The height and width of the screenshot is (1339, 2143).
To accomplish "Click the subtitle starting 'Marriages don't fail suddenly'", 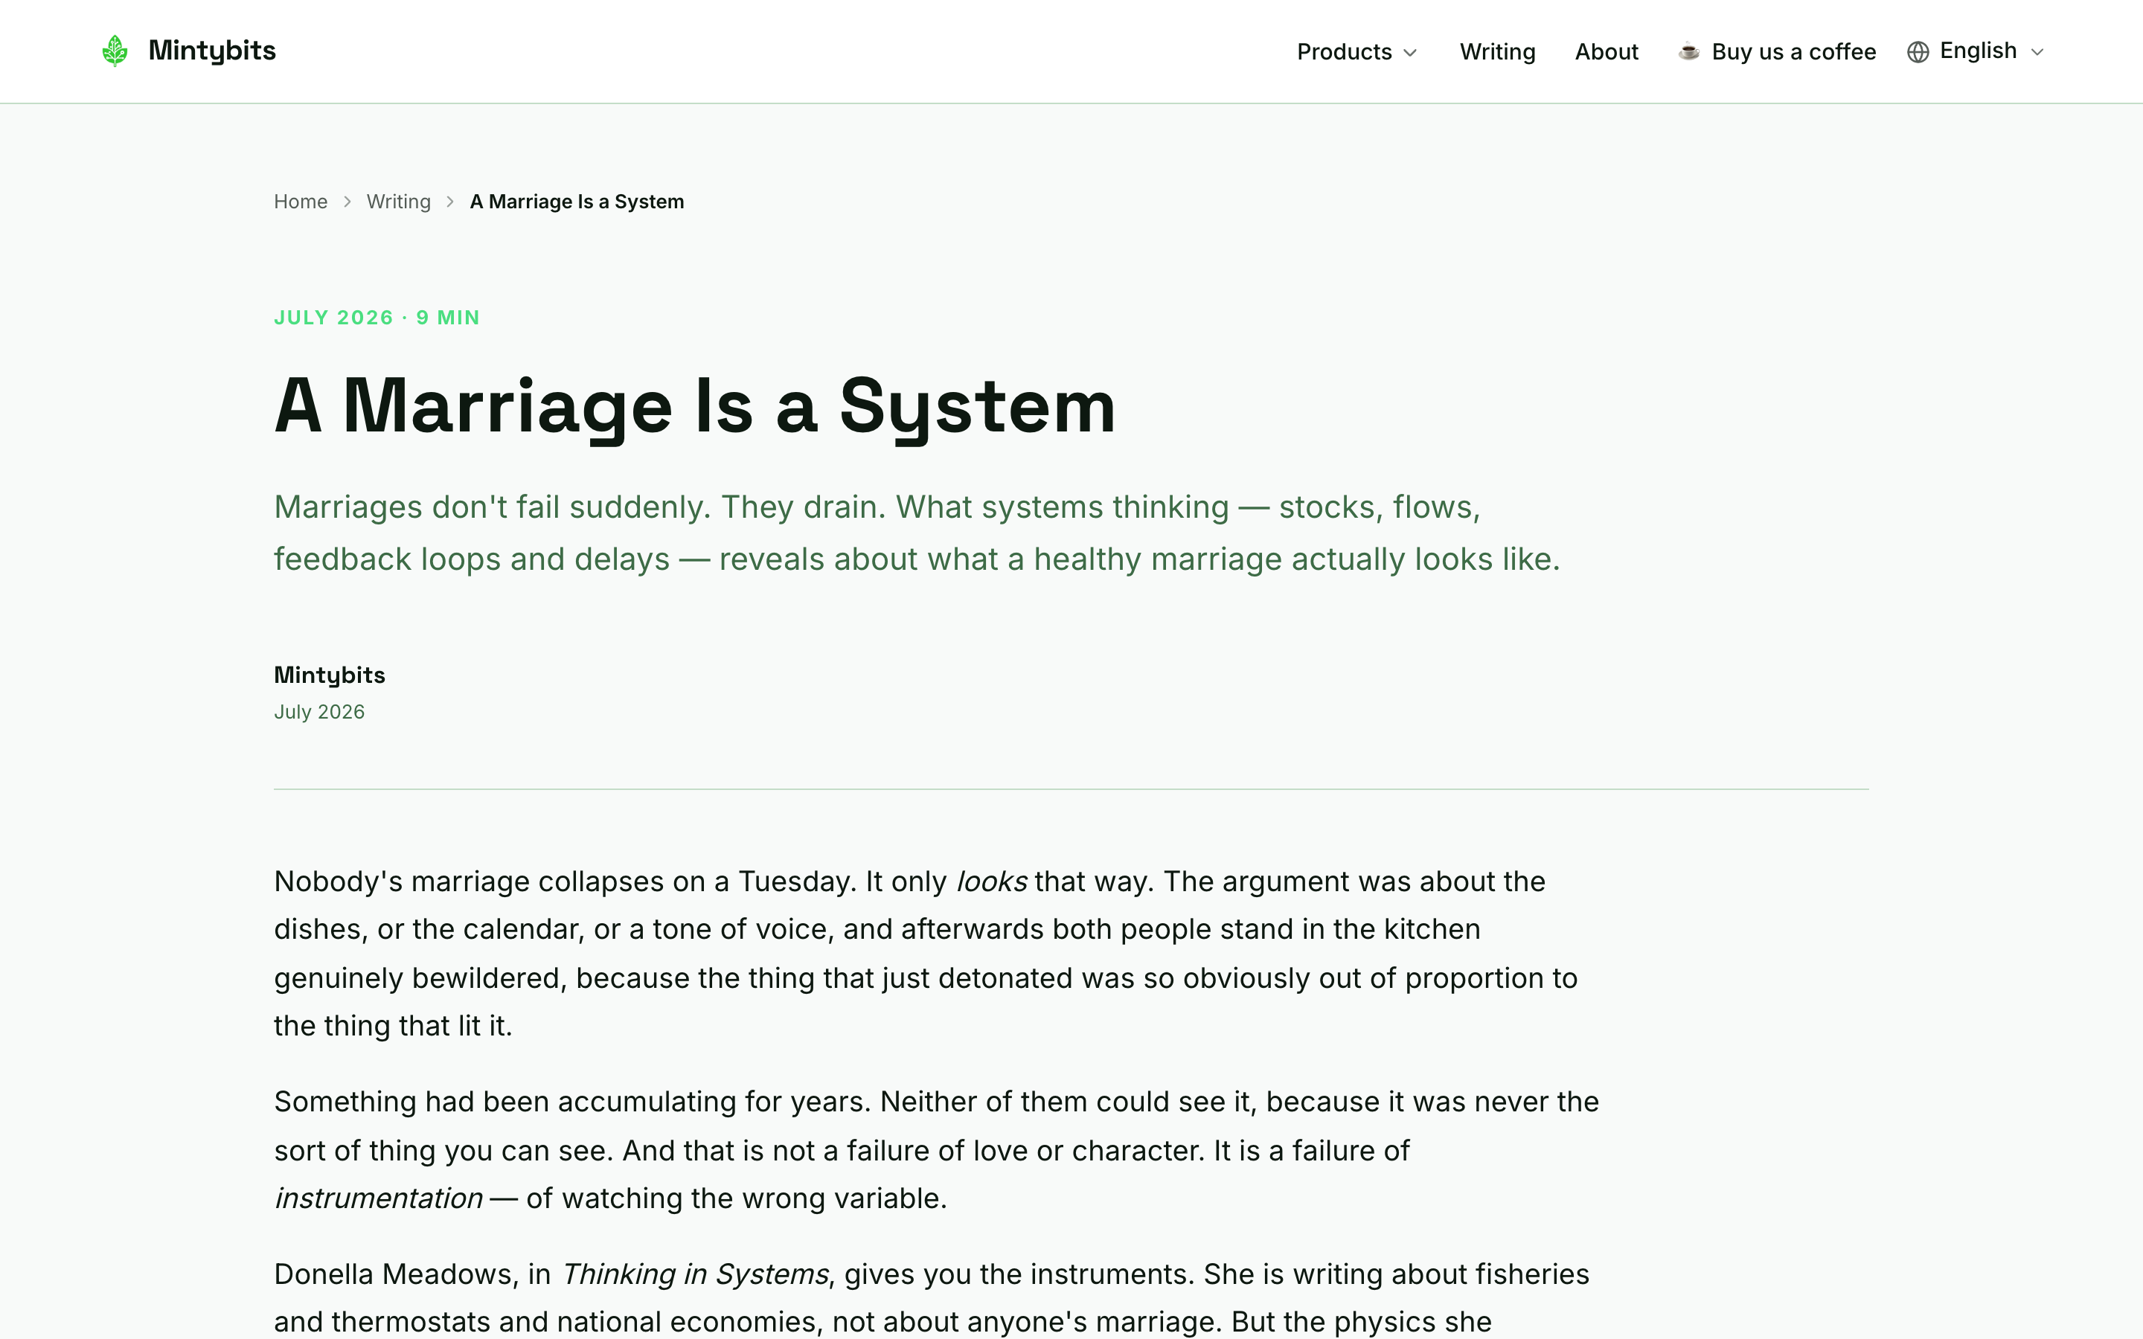I will click(x=917, y=532).
